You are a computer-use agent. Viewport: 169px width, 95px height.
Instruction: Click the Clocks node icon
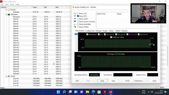tap(9, 76)
